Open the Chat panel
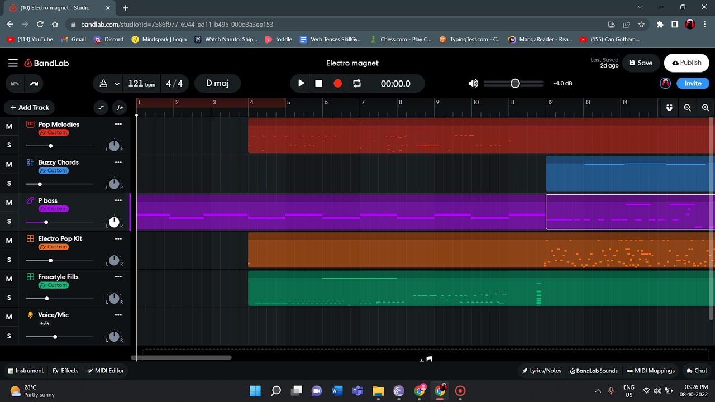Image resolution: width=715 pixels, height=402 pixels. tap(697, 371)
